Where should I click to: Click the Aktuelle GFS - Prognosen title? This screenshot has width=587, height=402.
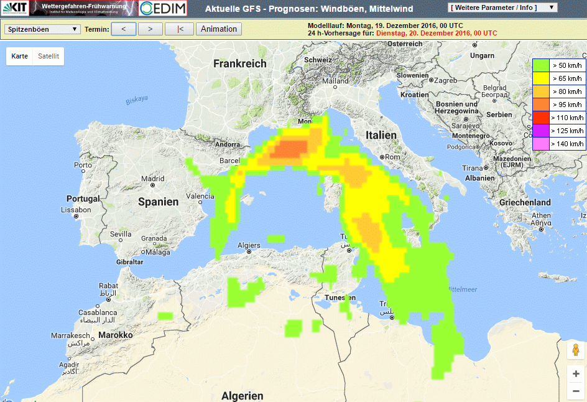309,9
